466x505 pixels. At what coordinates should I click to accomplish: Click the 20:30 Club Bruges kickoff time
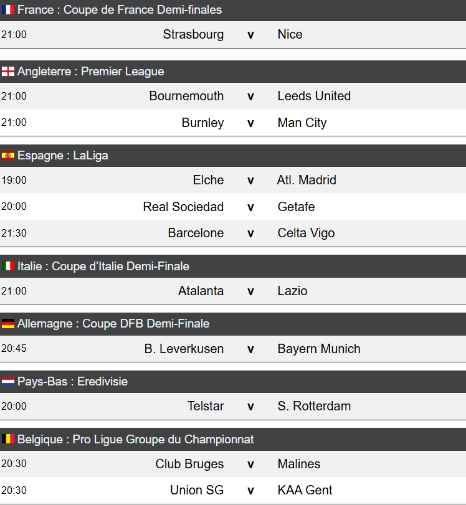(x=14, y=464)
